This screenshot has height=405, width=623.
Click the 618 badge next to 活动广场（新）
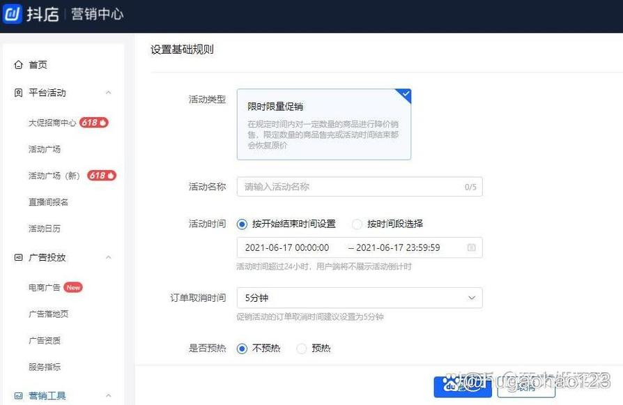coord(102,175)
